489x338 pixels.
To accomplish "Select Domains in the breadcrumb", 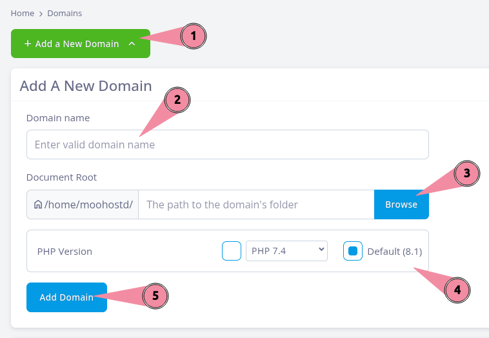I will click(65, 13).
